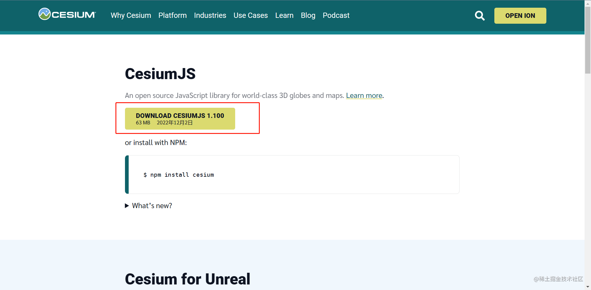Go to the Blog page
Image resolution: width=591 pixels, height=290 pixels.
308,15
